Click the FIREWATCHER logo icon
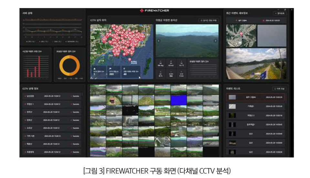 (x=141, y=11)
